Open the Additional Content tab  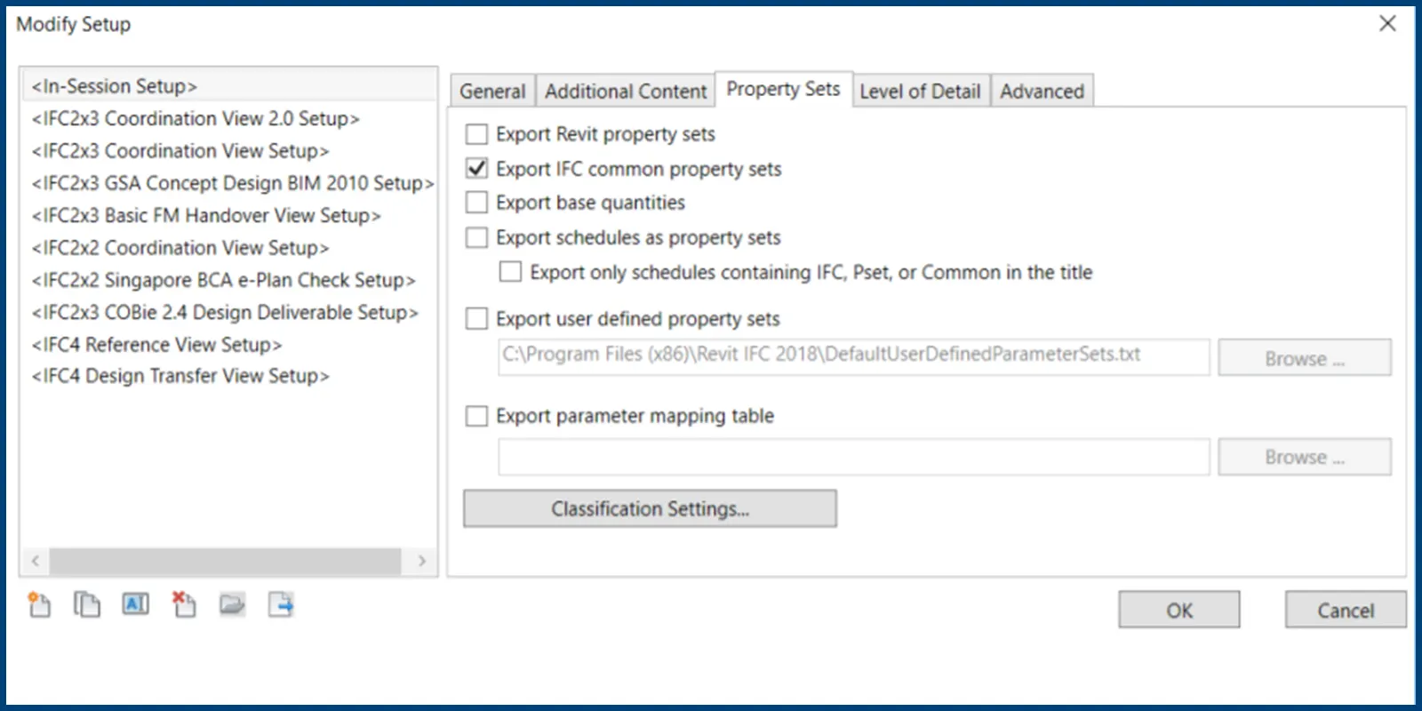(625, 92)
